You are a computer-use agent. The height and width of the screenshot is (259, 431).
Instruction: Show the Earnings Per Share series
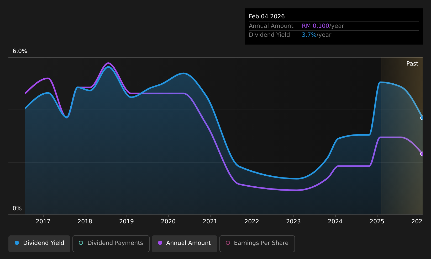[257, 244]
